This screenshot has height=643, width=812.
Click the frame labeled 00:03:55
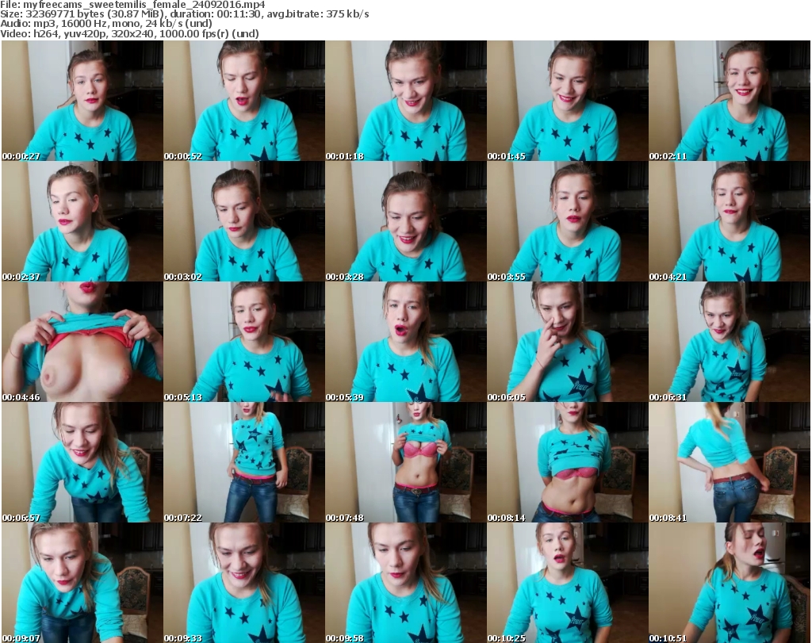tap(568, 221)
